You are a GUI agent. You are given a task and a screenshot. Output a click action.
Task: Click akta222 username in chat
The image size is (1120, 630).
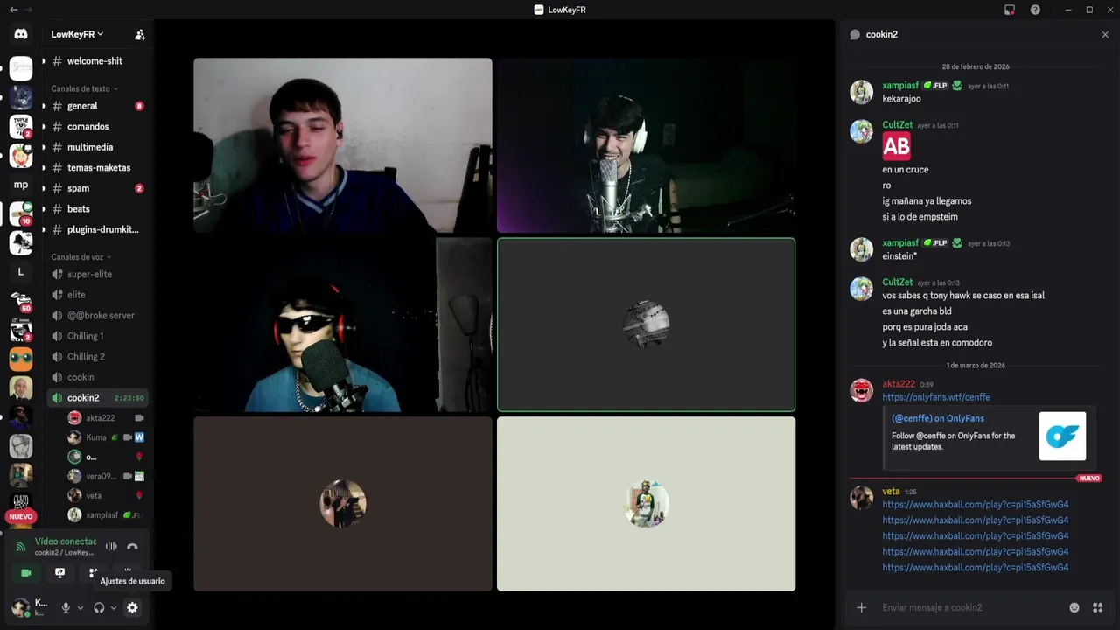[x=899, y=384]
